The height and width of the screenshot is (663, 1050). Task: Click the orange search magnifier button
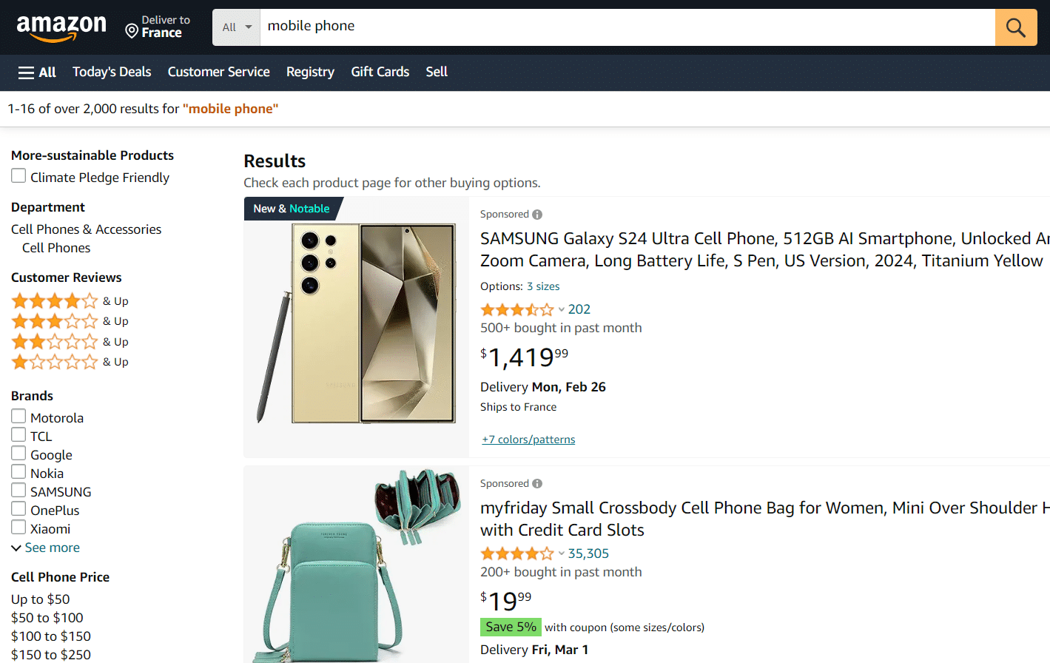point(1015,27)
